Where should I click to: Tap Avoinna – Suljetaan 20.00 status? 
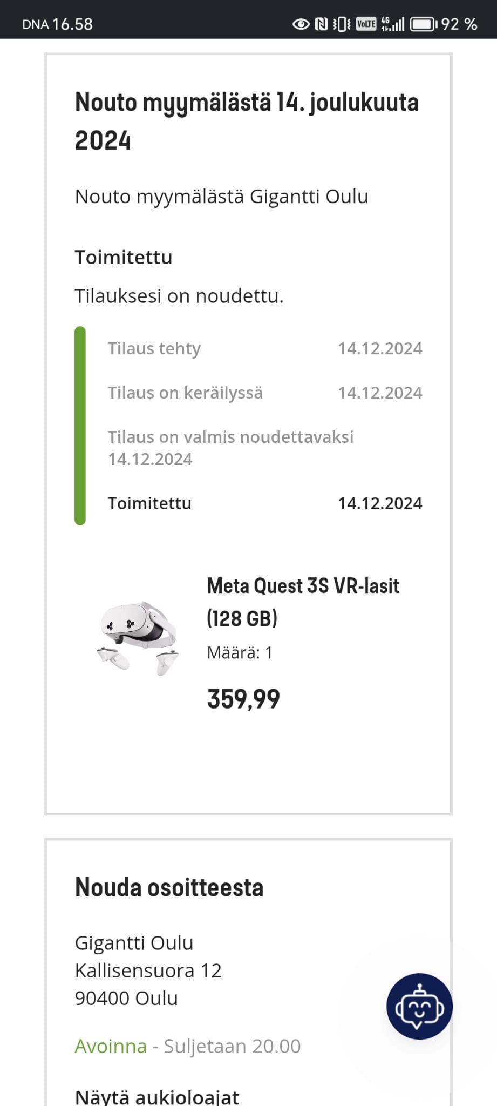pos(188,1046)
